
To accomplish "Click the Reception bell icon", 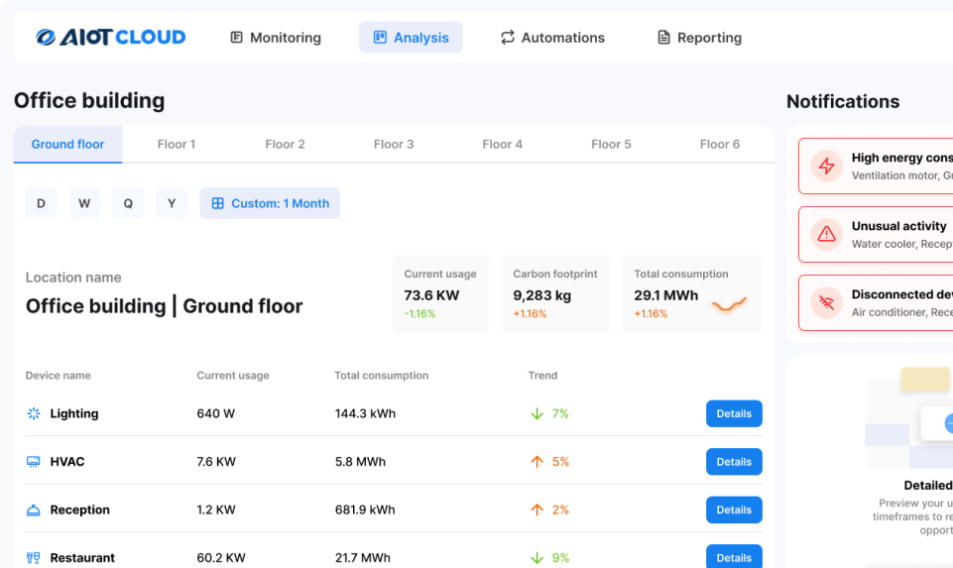I will pyautogui.click(x=34, y=510).
